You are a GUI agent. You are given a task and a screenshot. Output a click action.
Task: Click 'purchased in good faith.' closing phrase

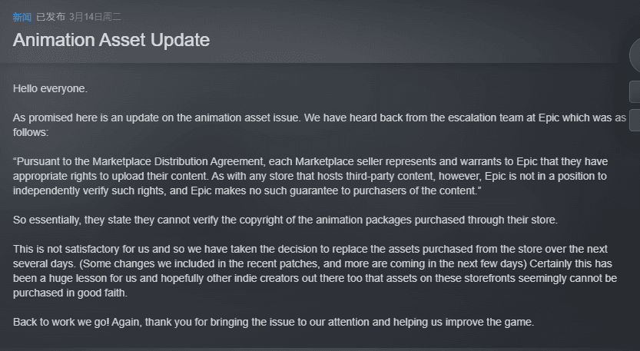(x=70, y=293)
